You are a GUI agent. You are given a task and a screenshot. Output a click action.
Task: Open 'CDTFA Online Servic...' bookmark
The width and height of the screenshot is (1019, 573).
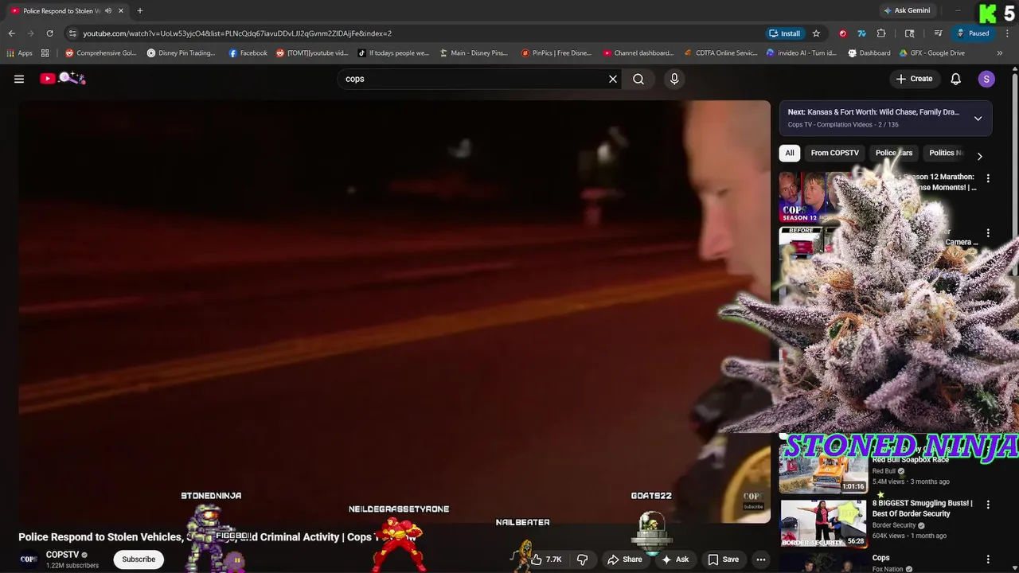click(x=721, y=53)
